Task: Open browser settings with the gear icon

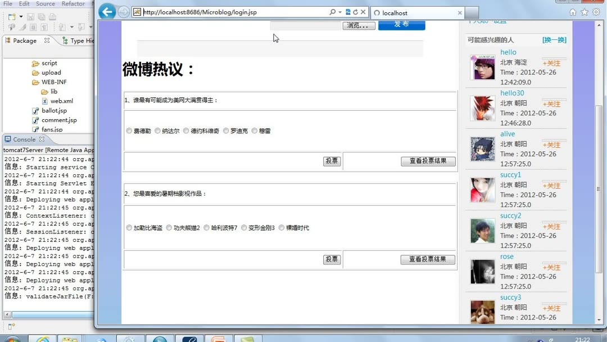Action: (x=596, y=11)
